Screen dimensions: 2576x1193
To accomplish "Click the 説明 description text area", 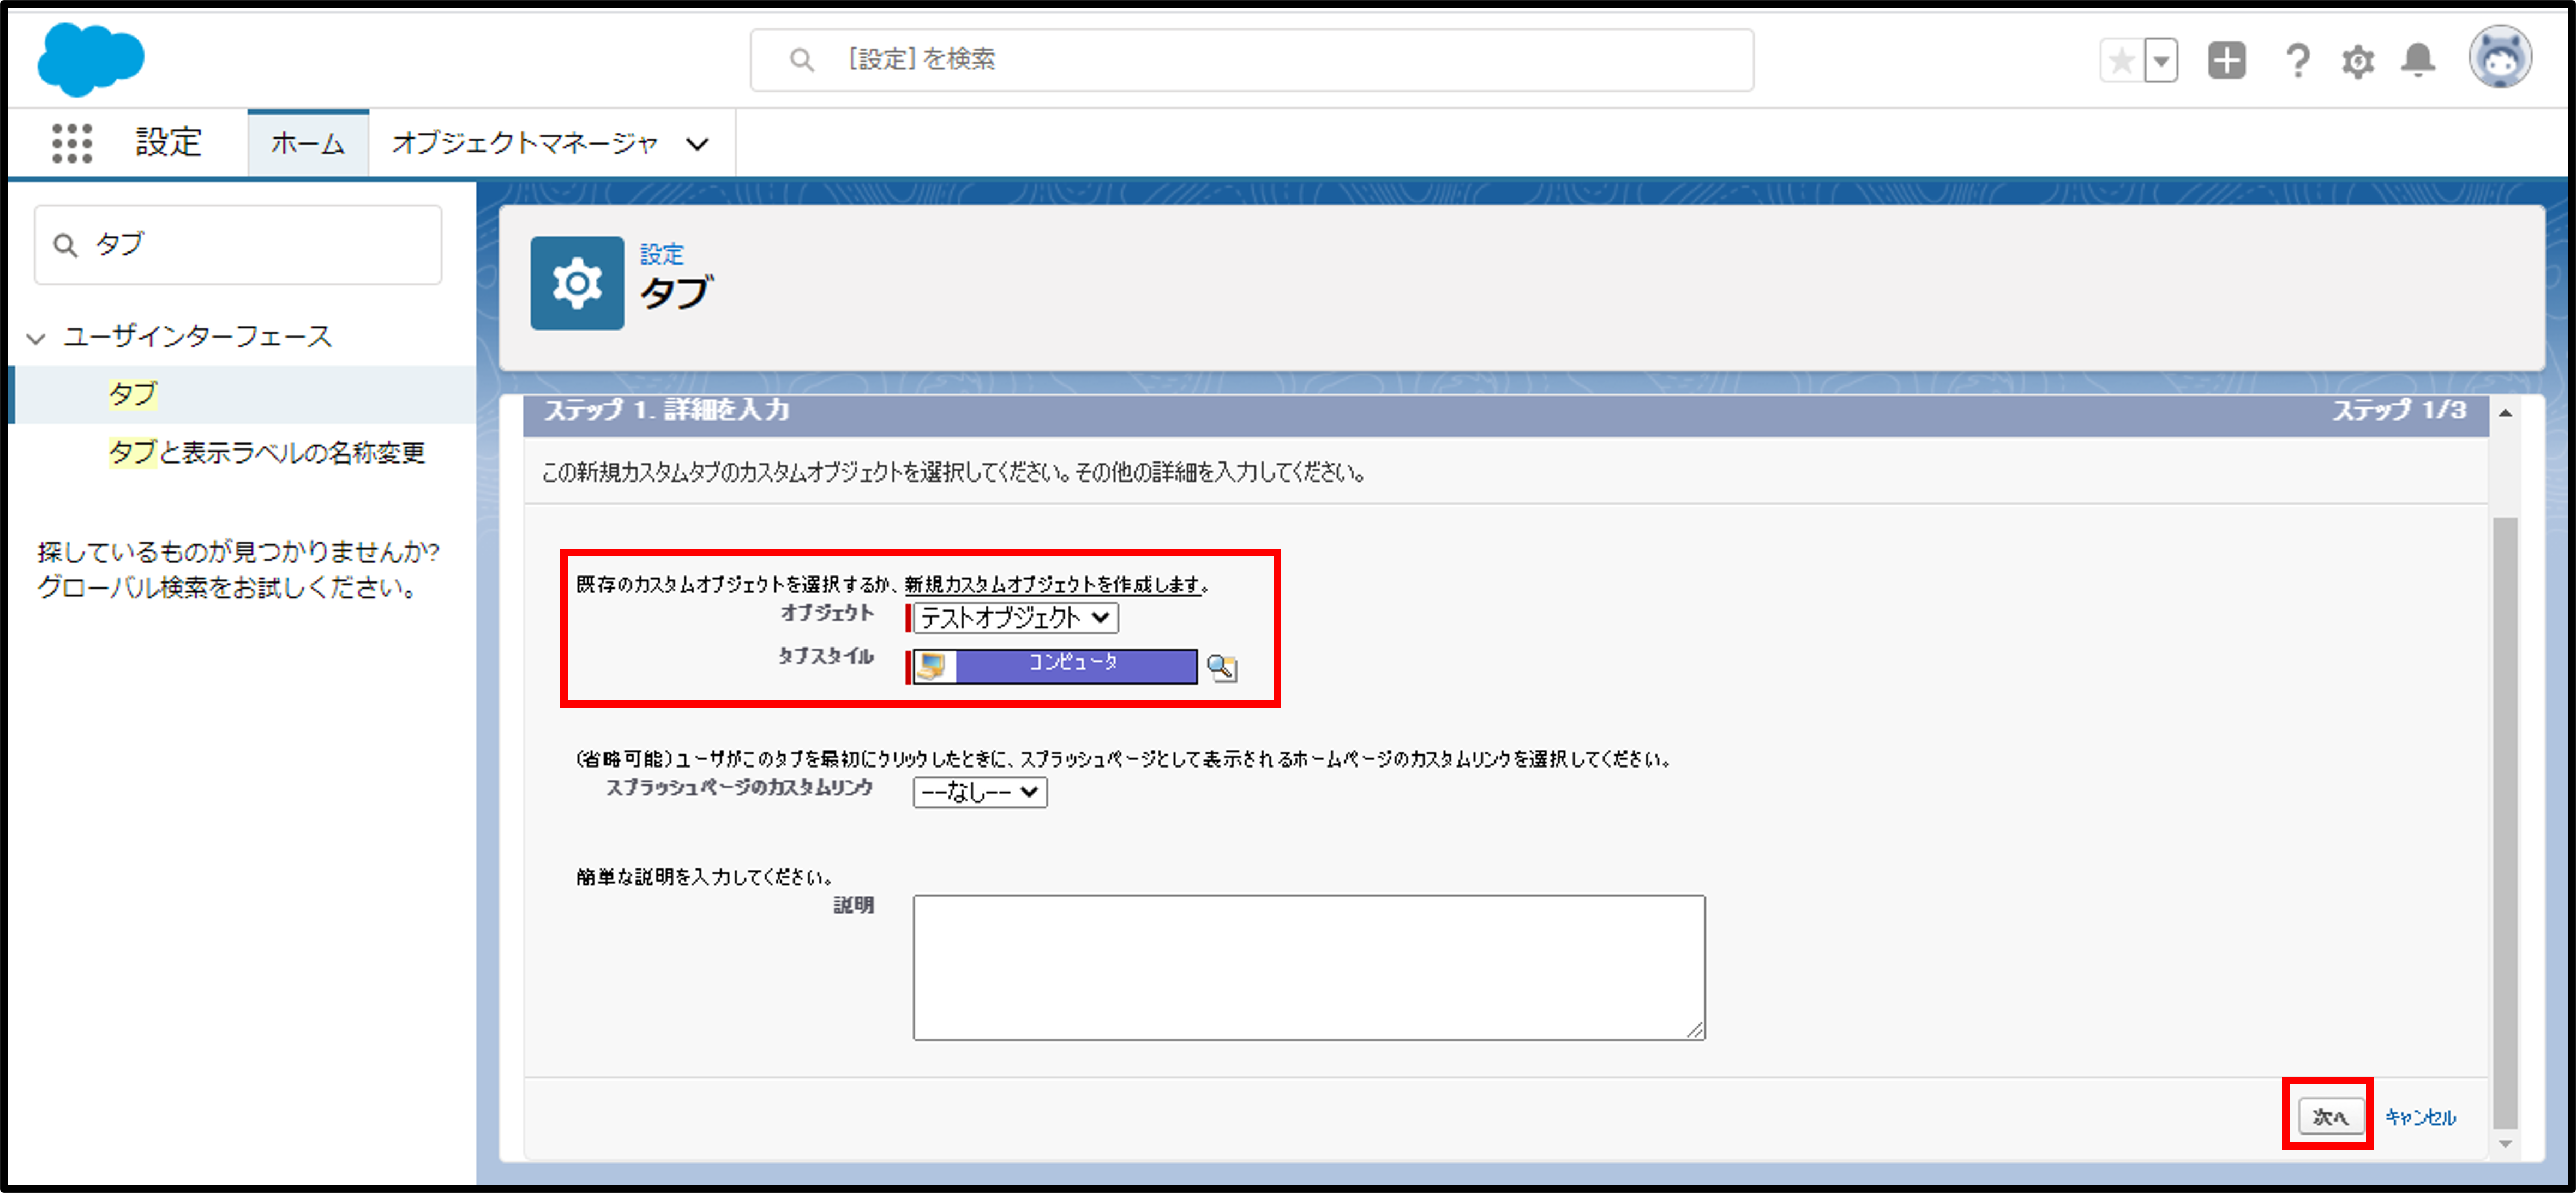I will point(1308,967).
